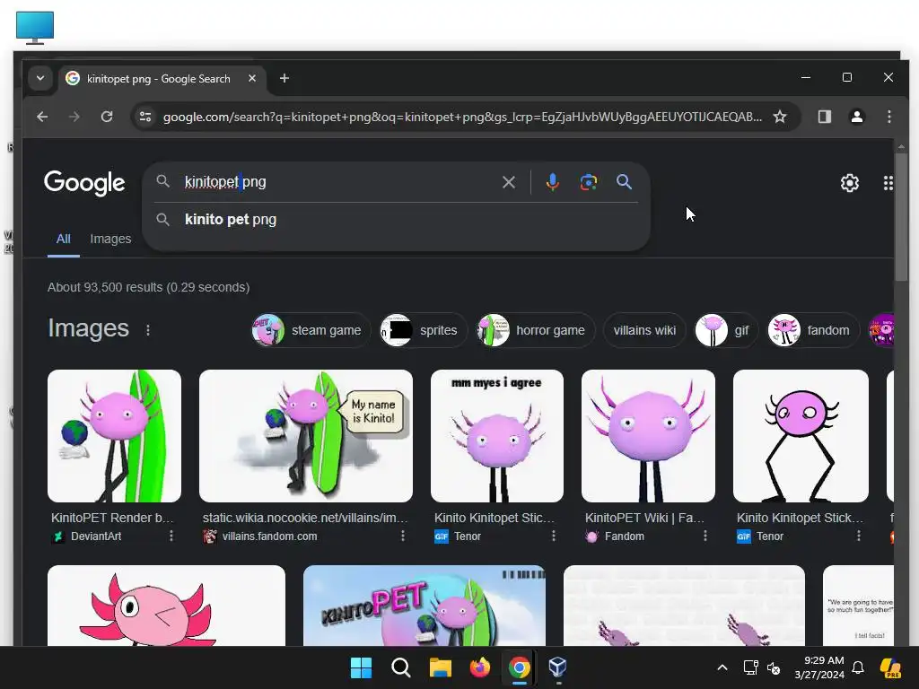The width and height of the screenshot is (919, 689).
Task: Open options for DeviantArt result
Action: click(x=171, y=536)
